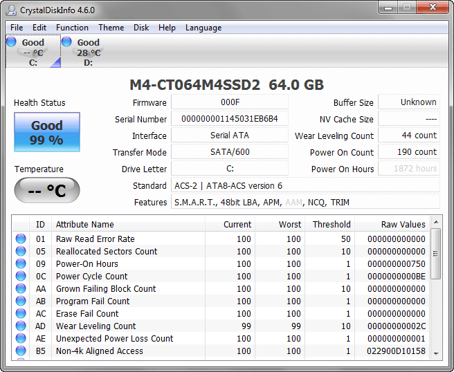Sort by the ID column header
This screenshot has width=454, height=372.
pos(40,225)
